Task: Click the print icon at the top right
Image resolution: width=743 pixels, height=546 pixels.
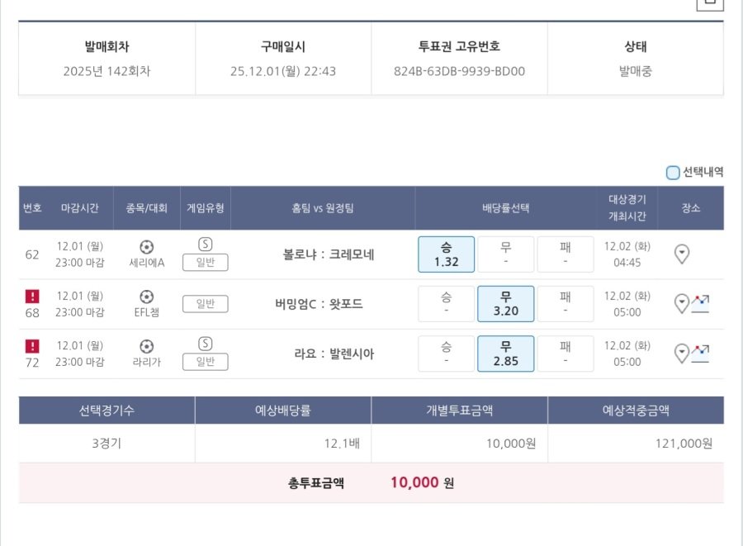Action: point(708,4)
